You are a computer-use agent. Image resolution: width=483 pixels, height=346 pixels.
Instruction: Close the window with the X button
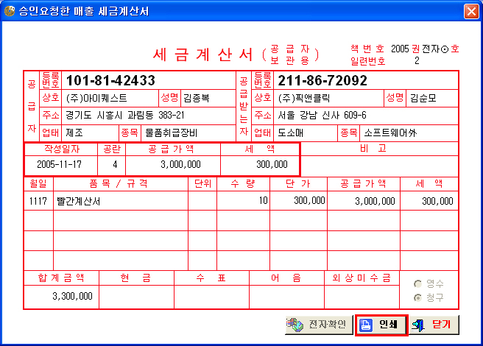pos(471,12)
